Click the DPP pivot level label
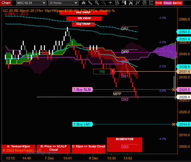Image resolution: width=191 pixels, height=162 pixels. [x=125, y=52]
